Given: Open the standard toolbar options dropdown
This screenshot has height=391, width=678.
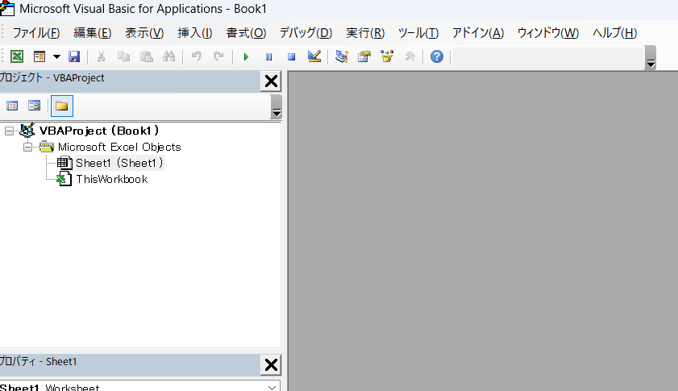Looking at the screenshot, I should [x=651, y=58].
